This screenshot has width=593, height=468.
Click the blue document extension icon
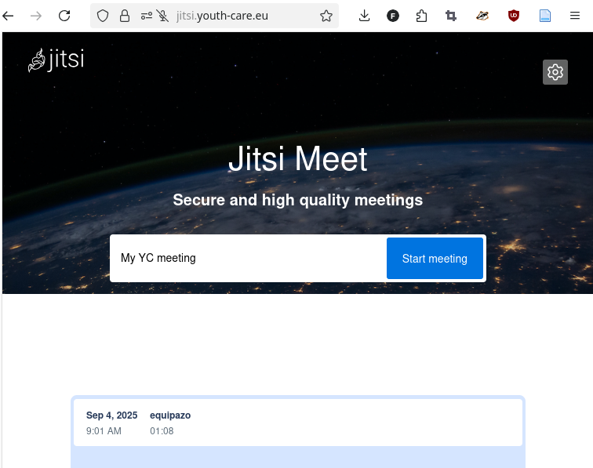pos(545,16)
